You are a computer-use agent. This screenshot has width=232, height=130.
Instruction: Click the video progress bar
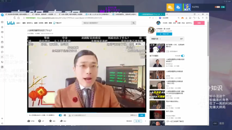tap(87, 113)
